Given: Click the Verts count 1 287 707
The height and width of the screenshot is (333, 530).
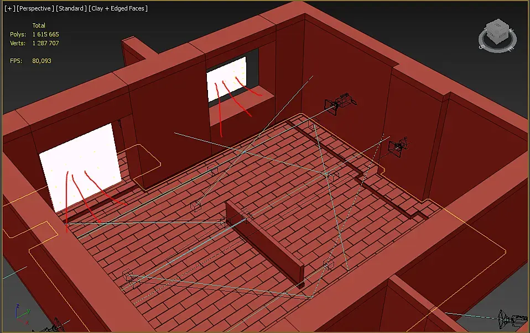Looking at the screenshot, I should [x=45, y=43].
